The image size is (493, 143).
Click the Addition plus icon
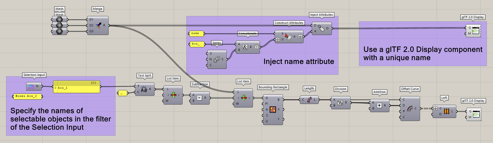(x=379, y=106)
